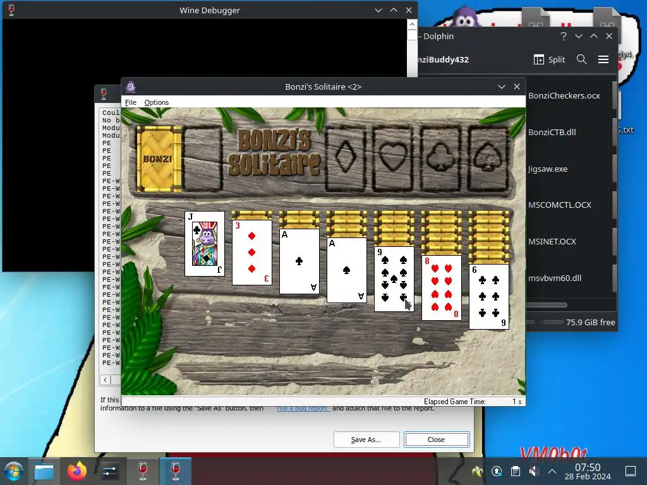The width and height of the screenshot is (647, 485).
Task: Open the hamburger menu in Dolphin
Action: 603,59
